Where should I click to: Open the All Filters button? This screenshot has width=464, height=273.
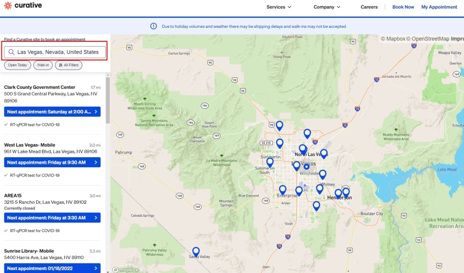click(69, 65)
